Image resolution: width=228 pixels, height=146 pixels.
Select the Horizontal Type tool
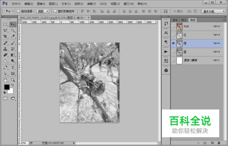point(13,68)
